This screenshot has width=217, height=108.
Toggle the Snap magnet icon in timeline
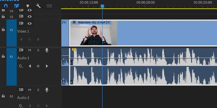(6, 6)
